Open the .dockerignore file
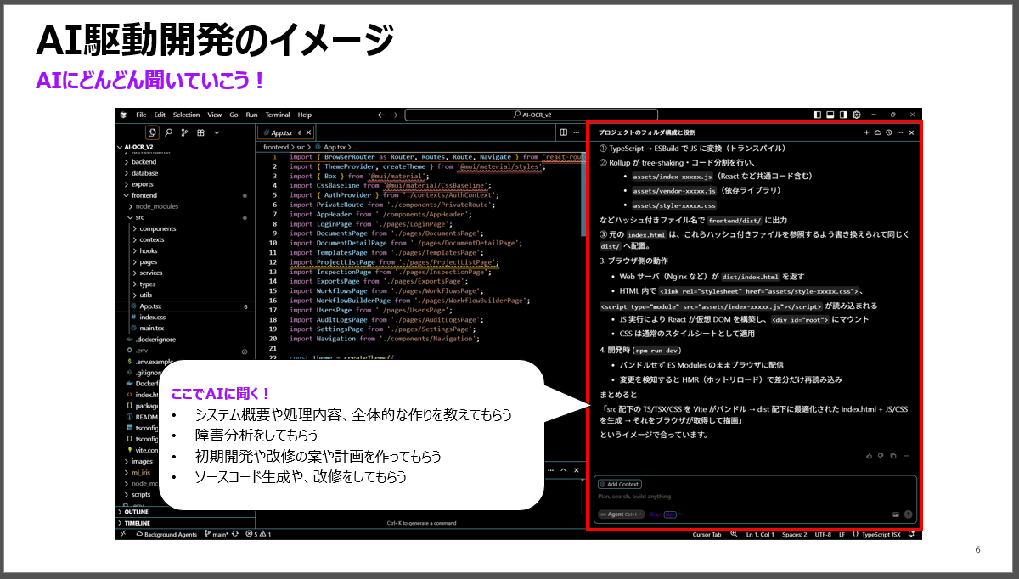 [184, 339]
